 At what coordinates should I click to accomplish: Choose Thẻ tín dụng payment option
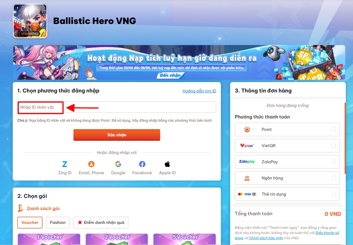coord(287,194)
